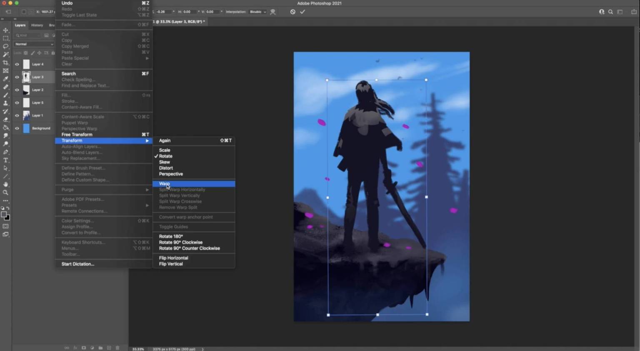Image resolution: width=640 pixels, height=351 pixels.
Task: Click Flip Horizontal in the submenu
Action: coord(173,258)
